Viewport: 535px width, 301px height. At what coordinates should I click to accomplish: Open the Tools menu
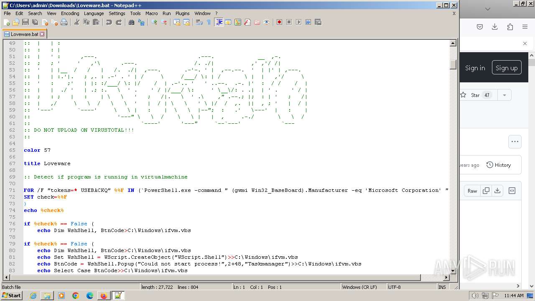pos(135,13)
